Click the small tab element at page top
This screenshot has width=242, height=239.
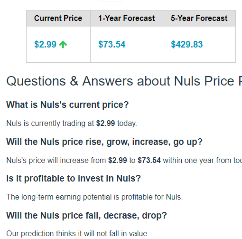[x=110, y=0]
